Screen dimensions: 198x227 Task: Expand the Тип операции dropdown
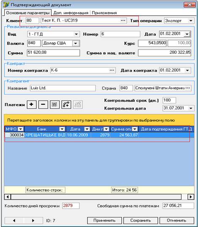coord(191,21)
